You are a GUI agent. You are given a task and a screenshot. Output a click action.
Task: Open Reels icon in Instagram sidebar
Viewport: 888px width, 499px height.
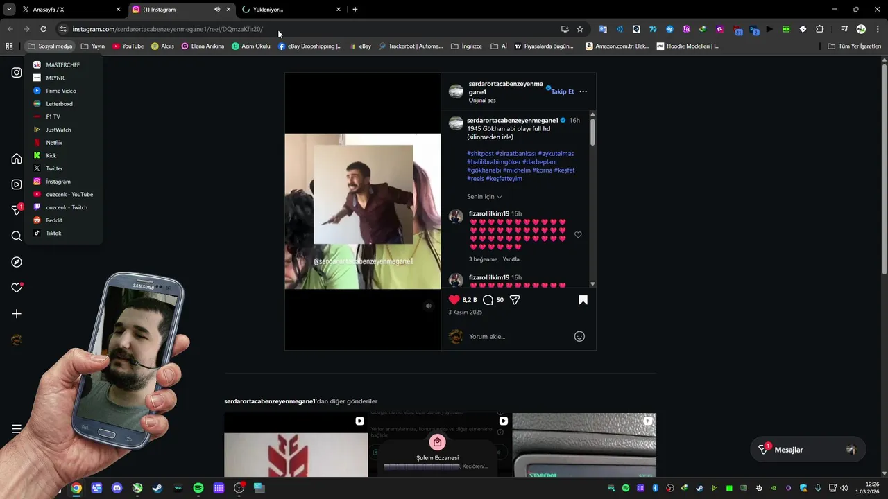click(x=17, y=184)
